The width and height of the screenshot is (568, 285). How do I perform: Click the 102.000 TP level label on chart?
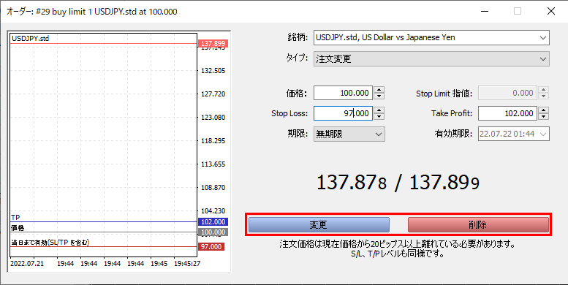213,222
